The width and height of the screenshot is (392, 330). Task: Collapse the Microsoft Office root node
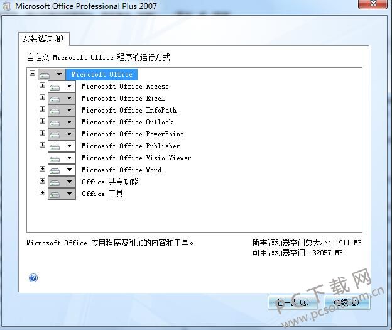tap(32, 74)
